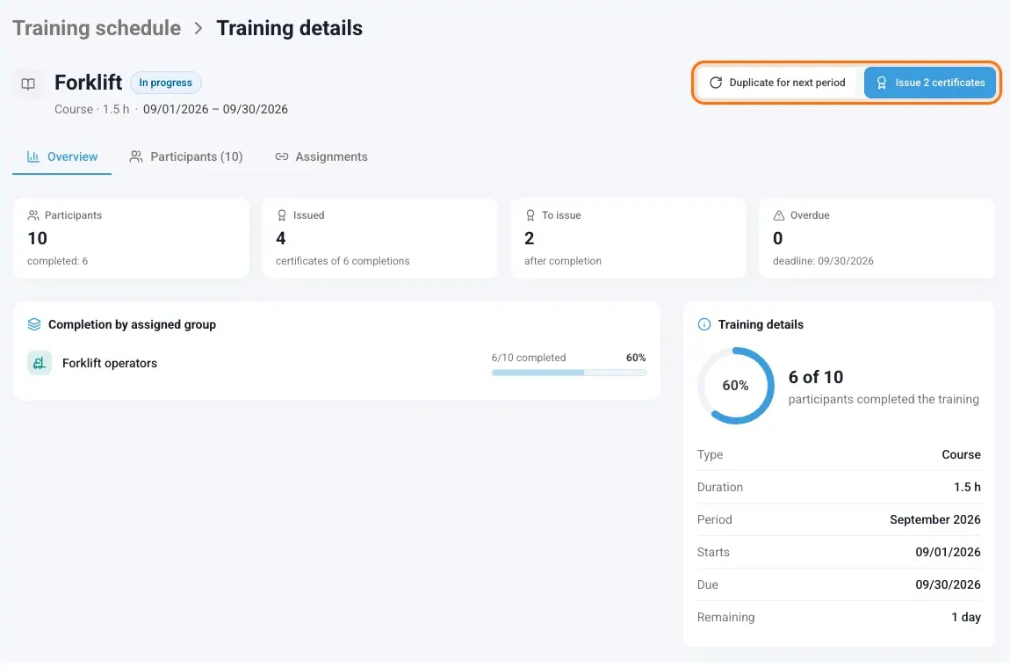Click the Issued count 4
1010x667 pixels.
[x=281, y=238]
